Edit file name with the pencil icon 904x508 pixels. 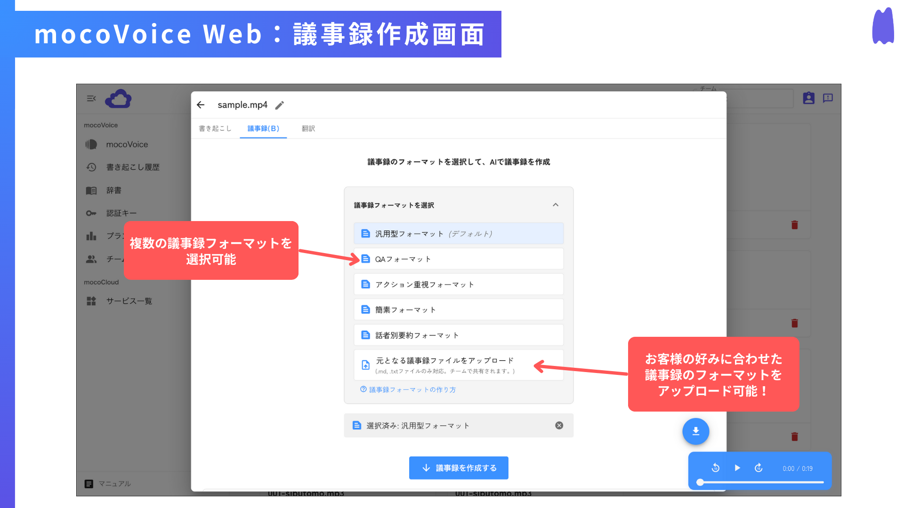(280, 105)
